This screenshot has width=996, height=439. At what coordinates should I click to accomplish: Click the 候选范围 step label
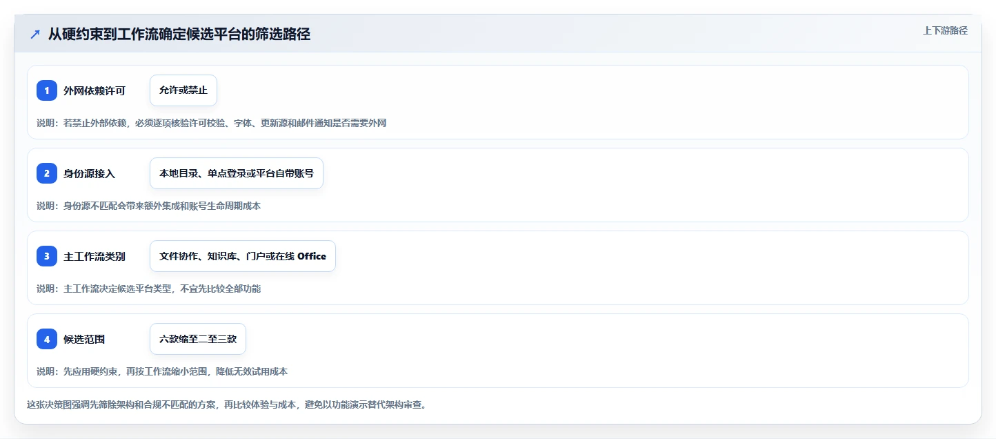point(84,339)
